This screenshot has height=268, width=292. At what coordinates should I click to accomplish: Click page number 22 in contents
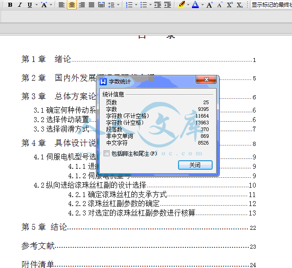click(253, 228)
